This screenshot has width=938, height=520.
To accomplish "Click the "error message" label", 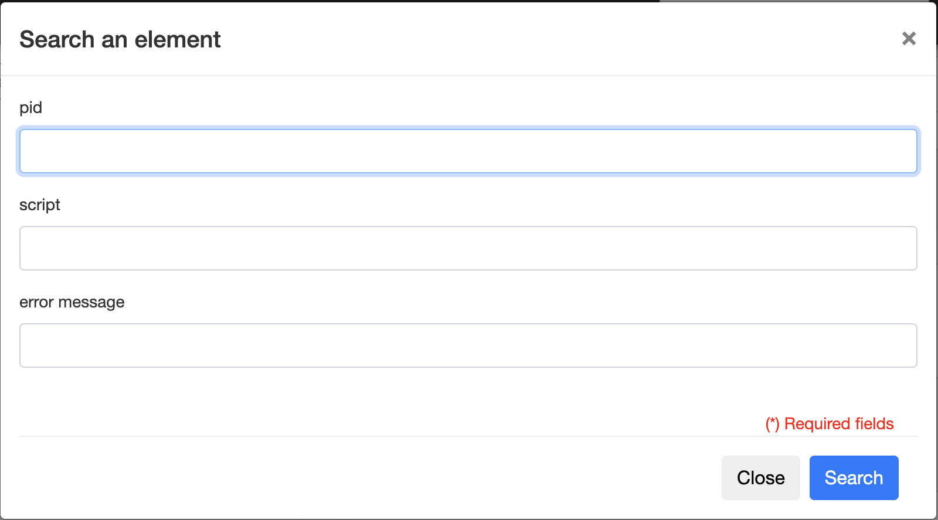I will (x=72, y=302).
